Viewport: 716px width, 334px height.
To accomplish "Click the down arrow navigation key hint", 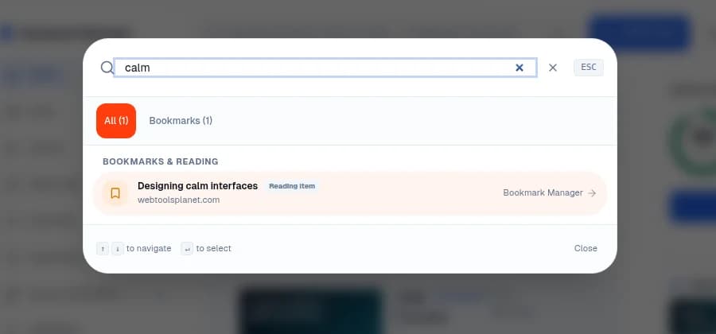I will (118, 249).
